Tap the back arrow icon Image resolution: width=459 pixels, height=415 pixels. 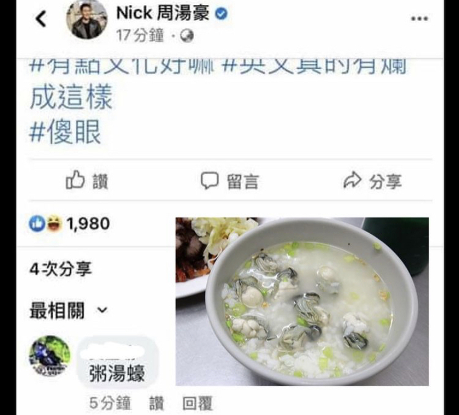coord(41,19)
